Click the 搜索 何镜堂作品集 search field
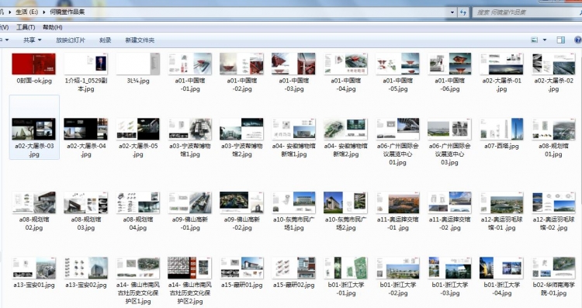Image resolution: width=582 pixels, height=308 pixels. coord(525,12)
